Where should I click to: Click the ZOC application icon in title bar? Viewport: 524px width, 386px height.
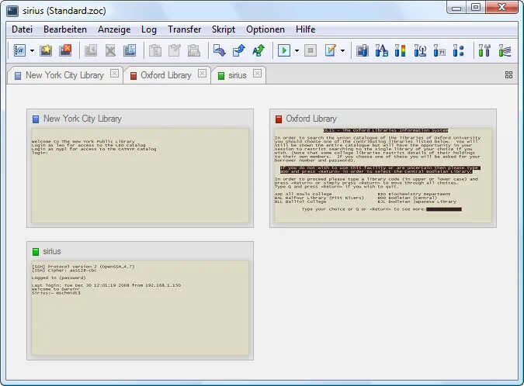click(x=12, y=11)
